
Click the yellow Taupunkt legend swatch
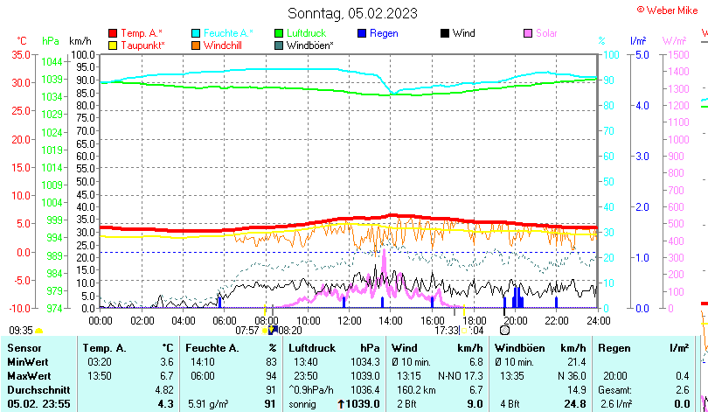pyautogui.click(x=113, y=45)
